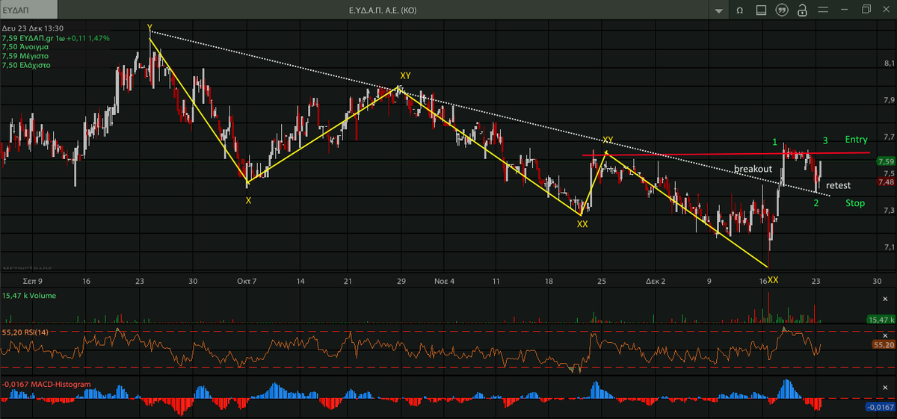Open the quotes icon in the title bar

pos(781,10)
